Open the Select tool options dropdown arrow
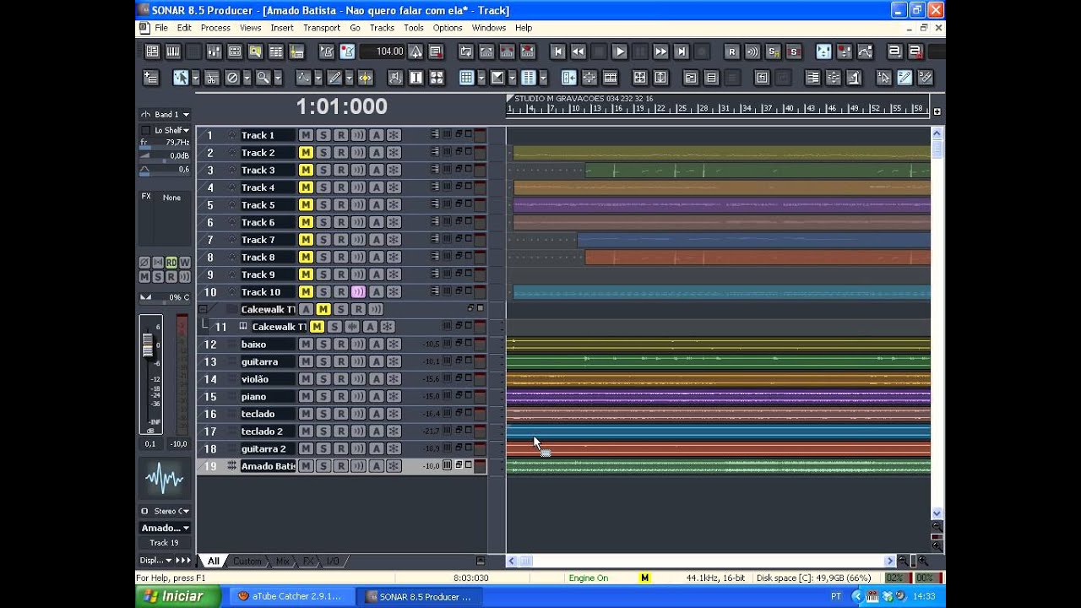Viewport: 1081px width, 608px height. 195,78
